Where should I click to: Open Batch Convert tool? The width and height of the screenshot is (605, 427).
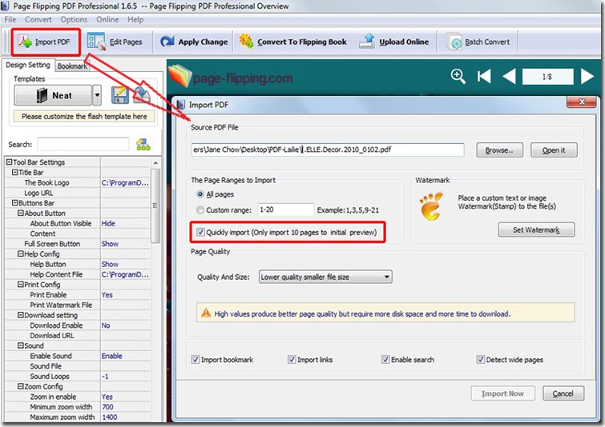(x=478, y=42)
